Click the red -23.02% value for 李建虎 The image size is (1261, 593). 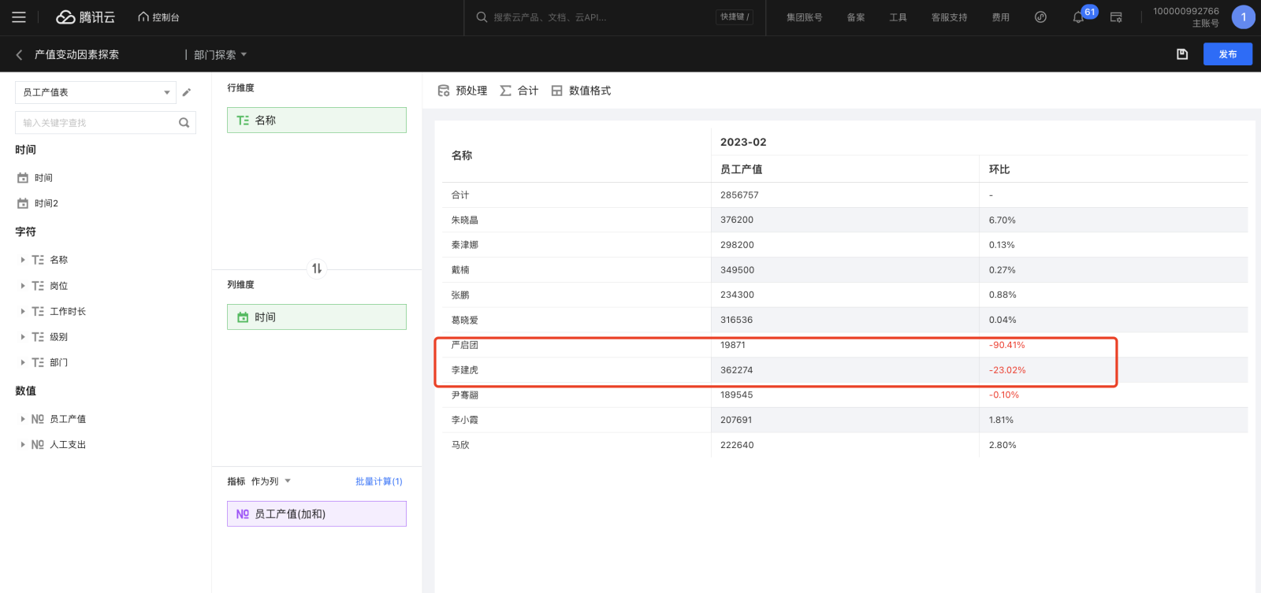(1007, 370)
